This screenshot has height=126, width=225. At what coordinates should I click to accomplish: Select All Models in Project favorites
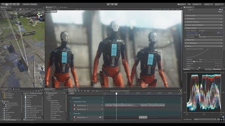coord(8,96)
